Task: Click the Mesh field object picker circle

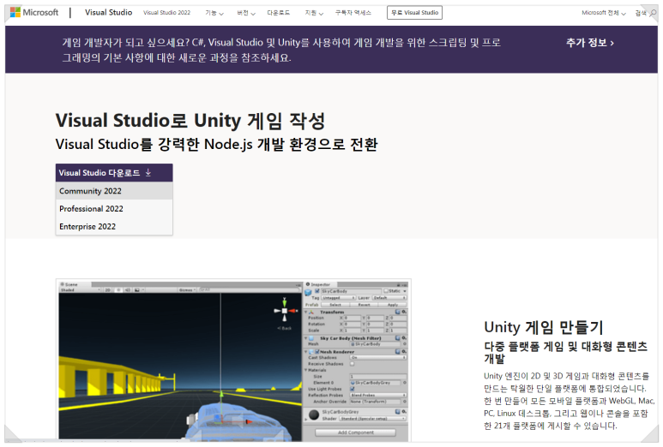Action: [405, 344]
